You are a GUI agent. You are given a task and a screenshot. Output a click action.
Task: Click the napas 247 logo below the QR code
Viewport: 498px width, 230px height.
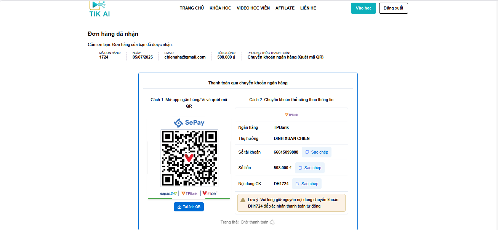click(168, 194)
